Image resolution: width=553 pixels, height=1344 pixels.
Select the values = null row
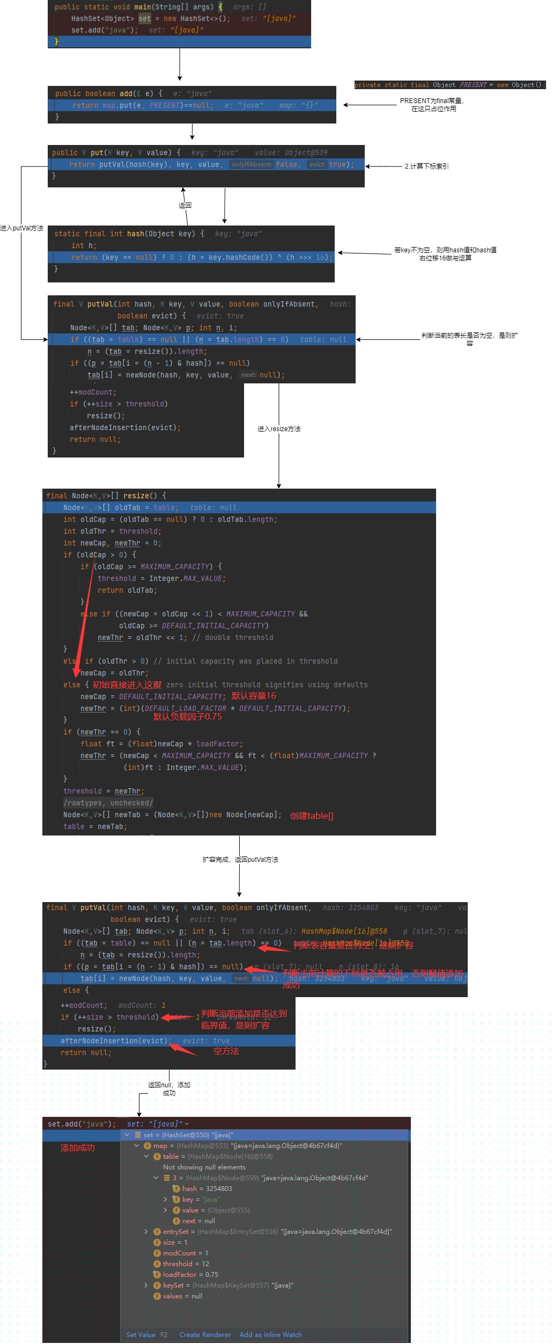point(264,1296)
